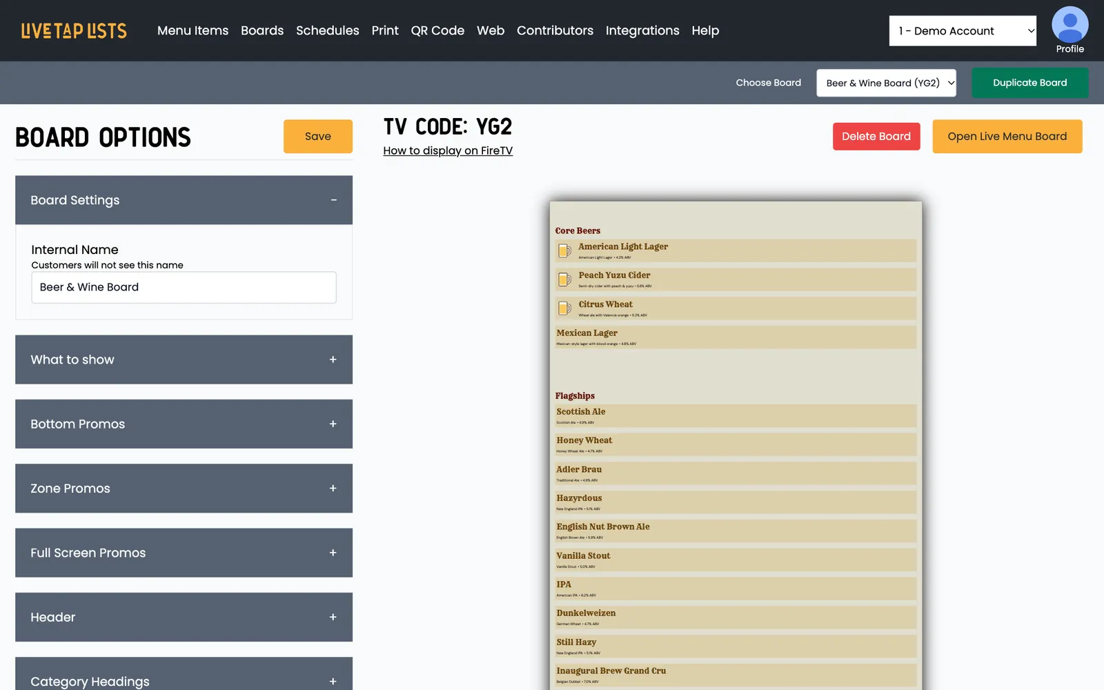Screen dimensions: 1104x690
Task: Click the Dunkelweizen preview row
Action: [x=736, y=617]
